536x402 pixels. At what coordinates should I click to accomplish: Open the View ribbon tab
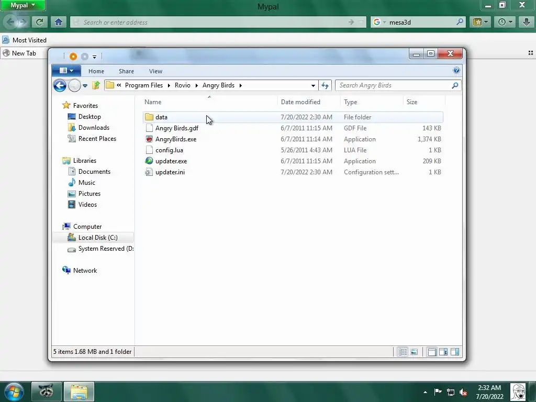[x=155, y=71]
